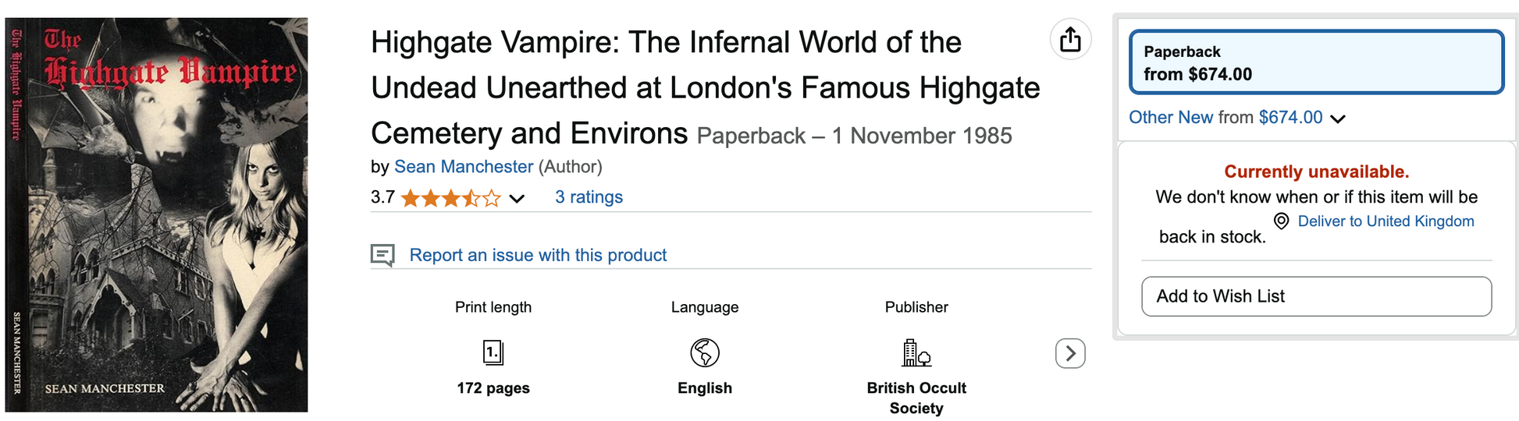Expand Other New offers chevron
The height and width of the screenshot is (421, 1519).
(1338, 119)
